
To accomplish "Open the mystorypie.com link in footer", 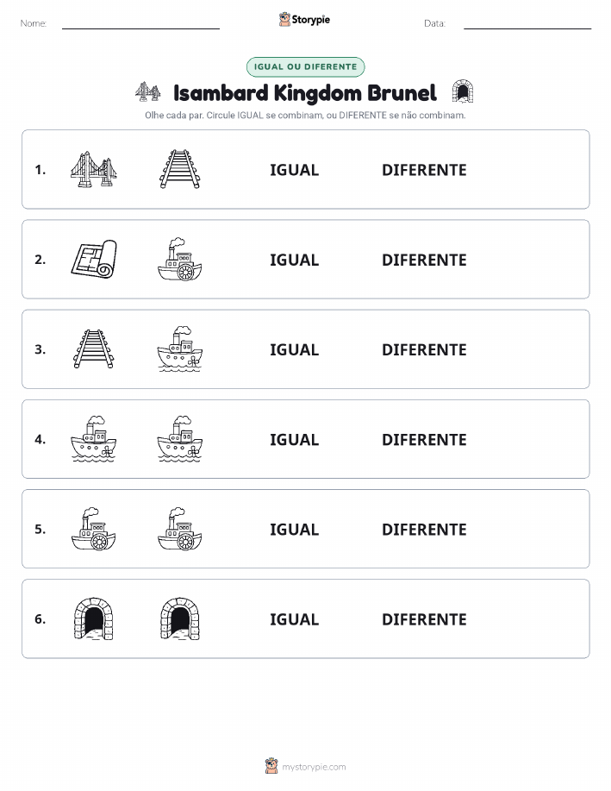I will point(314,767).
